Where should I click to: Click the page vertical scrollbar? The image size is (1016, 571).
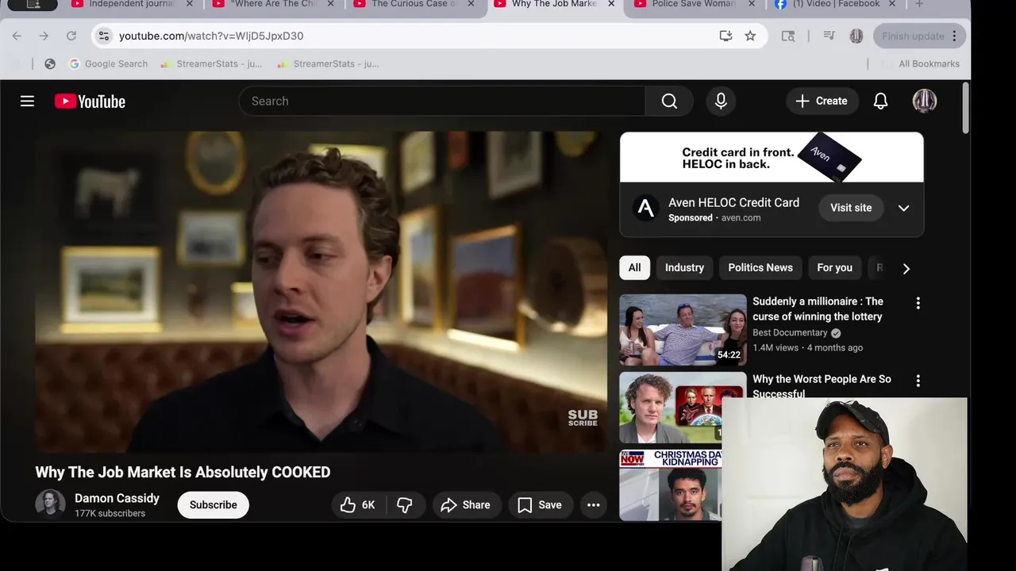965,109
